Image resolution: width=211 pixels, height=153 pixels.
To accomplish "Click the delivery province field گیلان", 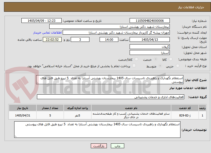I will tap(150, 47).
